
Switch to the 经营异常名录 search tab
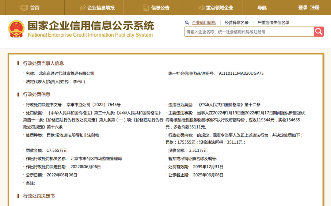tap(237, 23)
